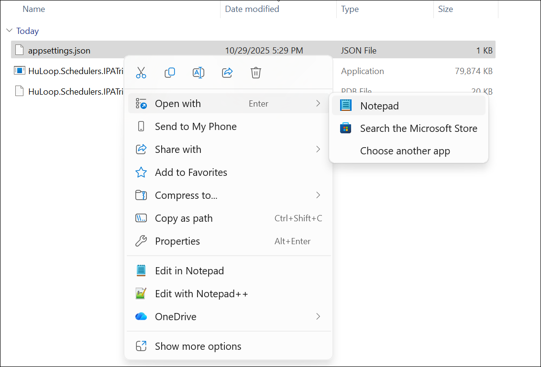Click the Copy icon in the context menu
The width and height of the screenshot is (541, 367).
(x=169, y=73)
